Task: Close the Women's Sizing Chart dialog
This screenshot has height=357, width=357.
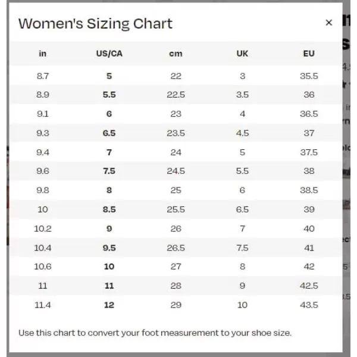Action: pyautogui.click(x=329, y=23)
